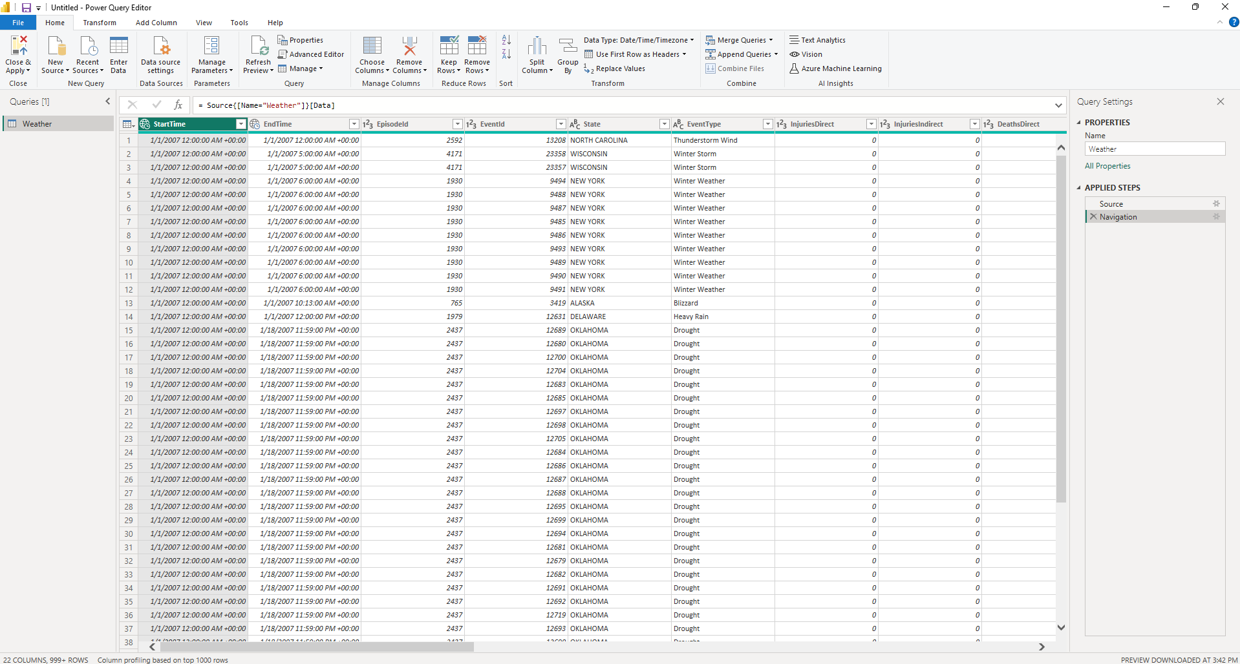The height and width of the screenshot is (664, 1240).
Task: Expand the formula bar with its chevron
Action: 1058,105
